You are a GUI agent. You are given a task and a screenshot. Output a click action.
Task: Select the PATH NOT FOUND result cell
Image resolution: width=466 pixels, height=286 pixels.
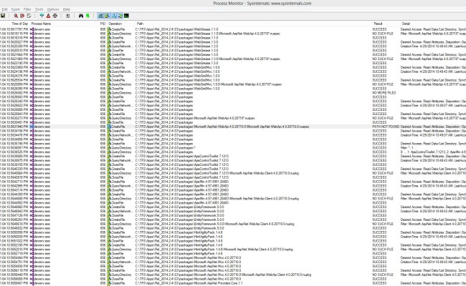386,127
